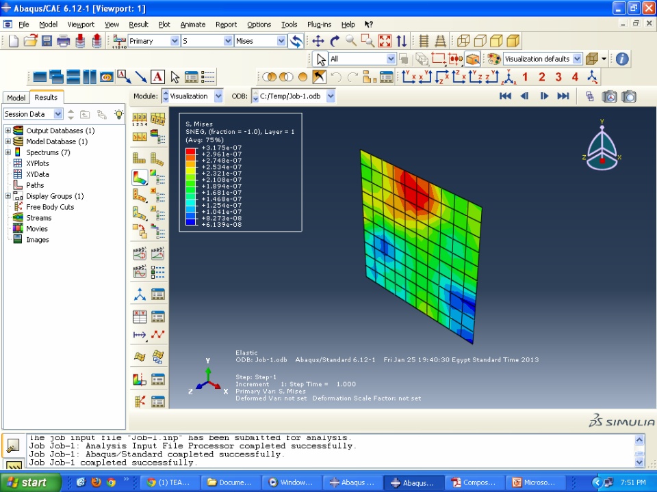
Task: Apply the Iso view icon
Action: (x=508, y=77)
